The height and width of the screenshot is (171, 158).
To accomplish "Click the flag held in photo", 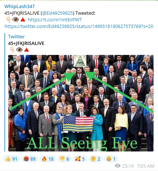I will pyautogui.click(x=78, y=124).
